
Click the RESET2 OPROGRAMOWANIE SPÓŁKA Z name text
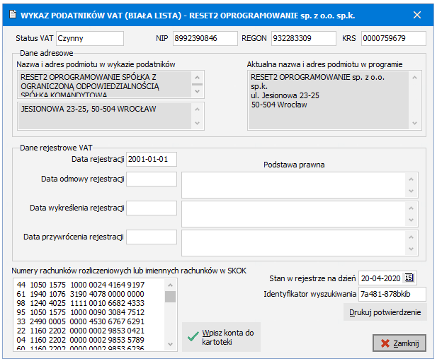[89, 77]
